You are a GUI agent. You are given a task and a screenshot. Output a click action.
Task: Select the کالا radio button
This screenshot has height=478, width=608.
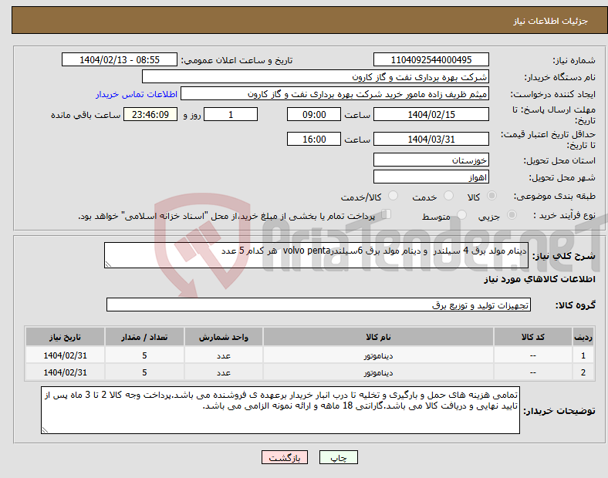click(x=491, y=196)
